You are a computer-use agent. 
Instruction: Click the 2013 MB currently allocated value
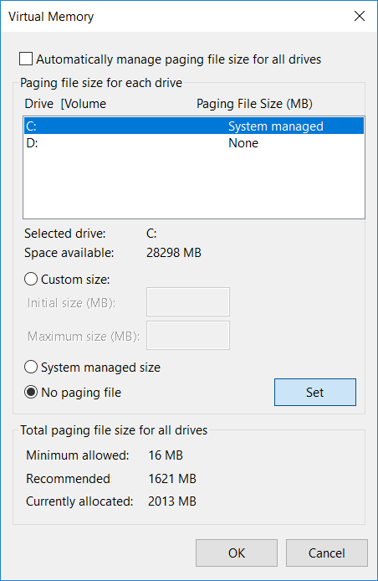coord(172,501)
